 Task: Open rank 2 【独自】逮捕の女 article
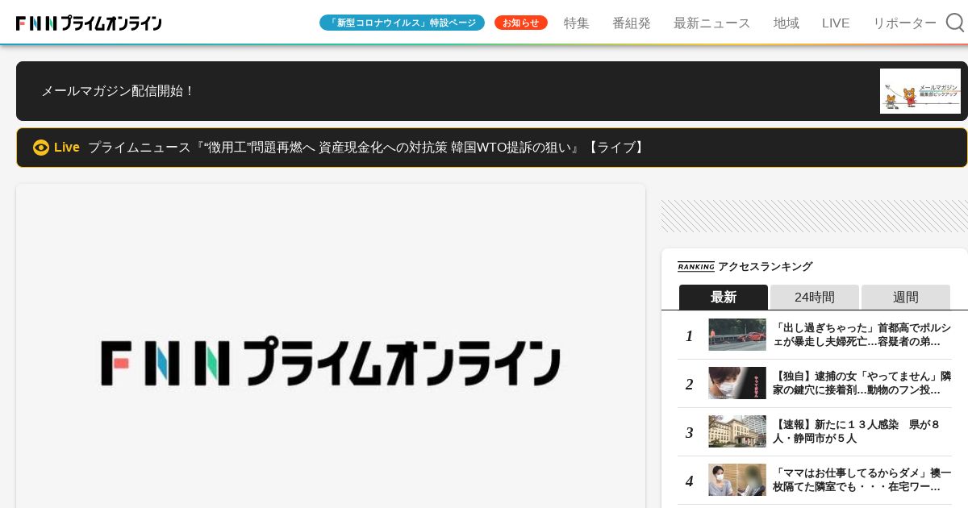(x=862, y=383)
